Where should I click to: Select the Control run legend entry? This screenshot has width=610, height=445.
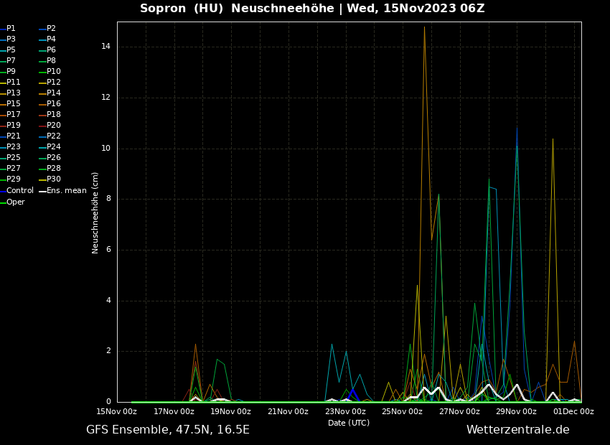coord(19,191)
